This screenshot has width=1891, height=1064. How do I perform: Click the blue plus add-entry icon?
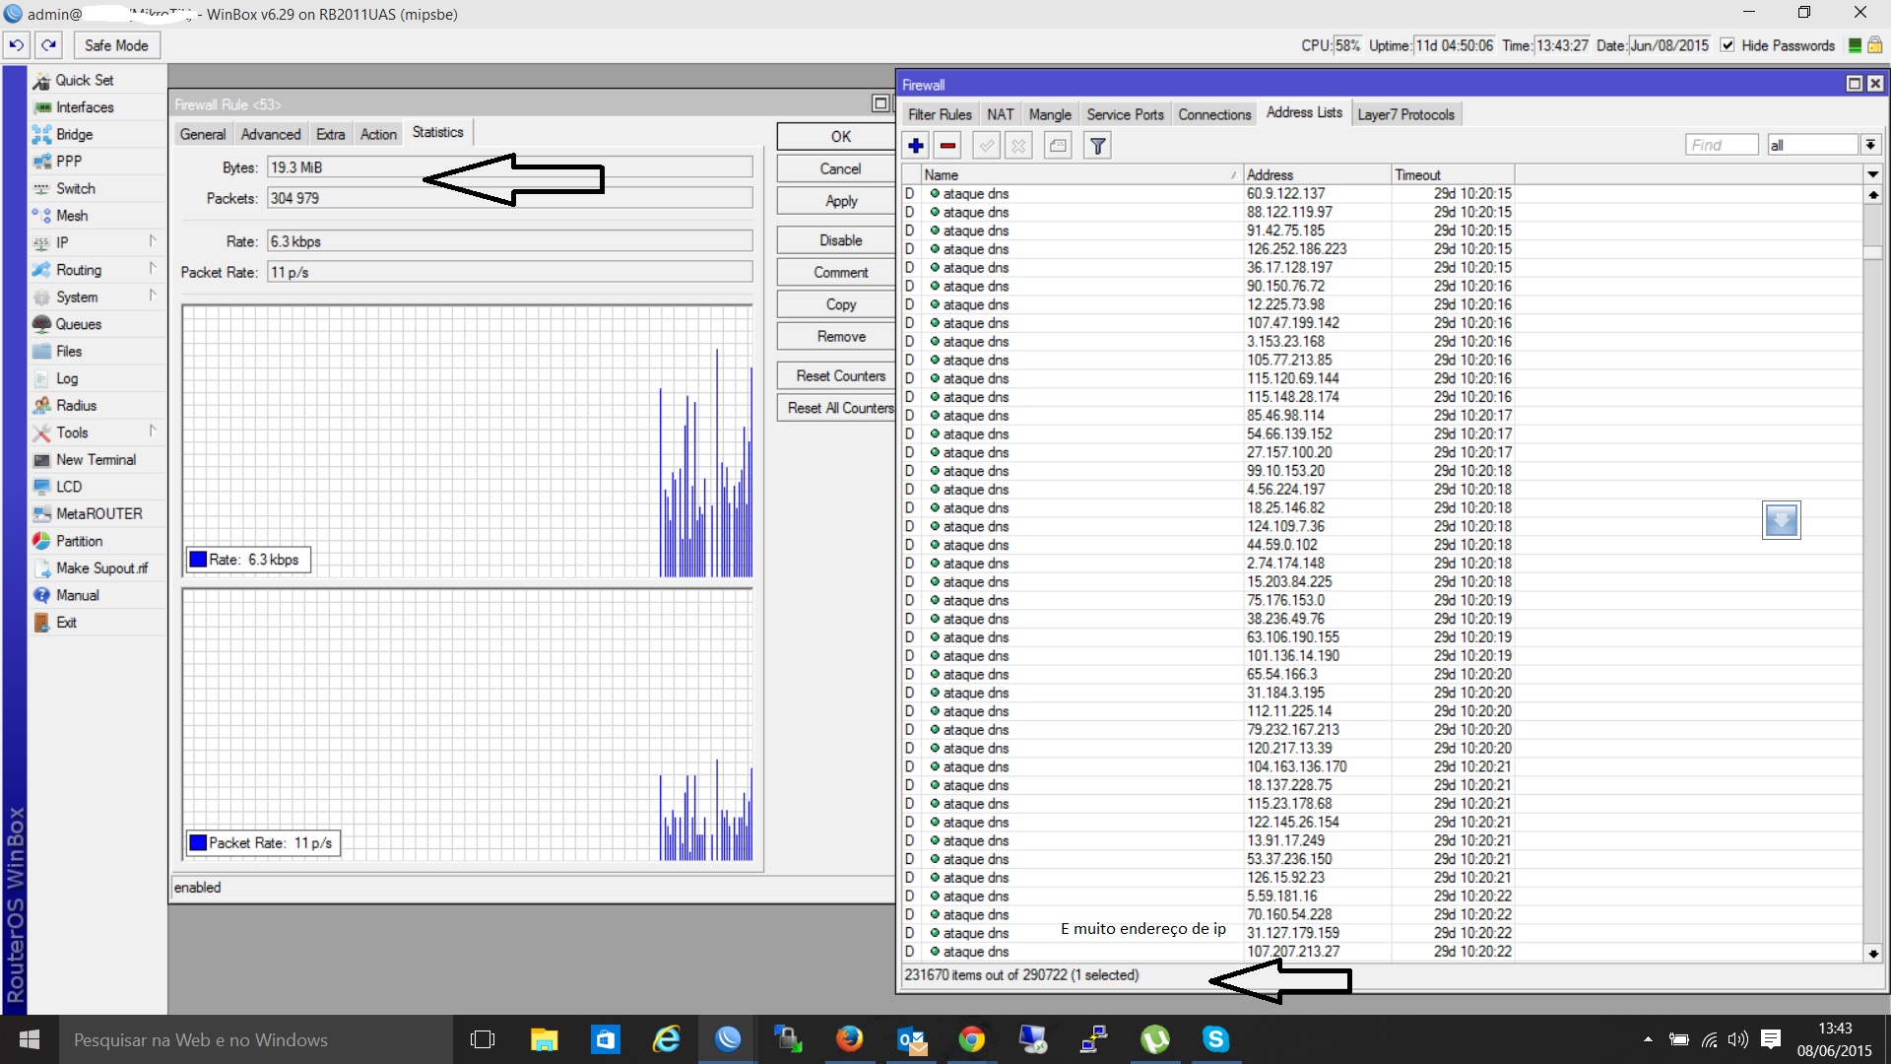pyautogui.click(x=916, y=146)
